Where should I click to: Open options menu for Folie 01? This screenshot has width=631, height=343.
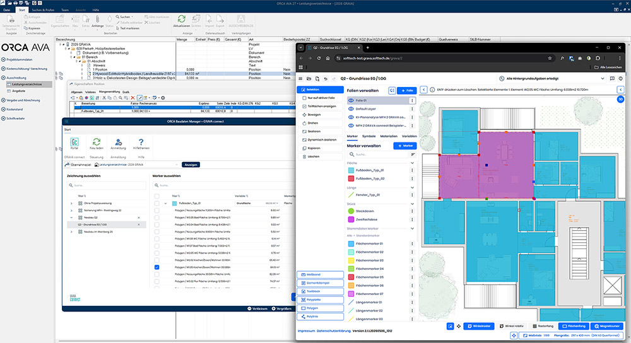click(411, 100)
